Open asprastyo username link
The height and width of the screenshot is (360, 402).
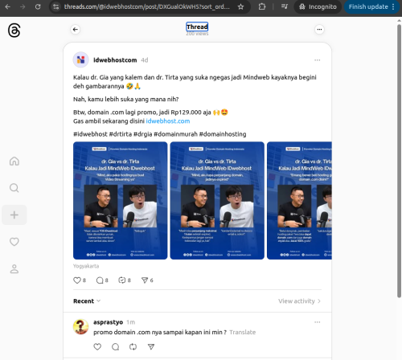pyautogui.click(x=108, y=322)
